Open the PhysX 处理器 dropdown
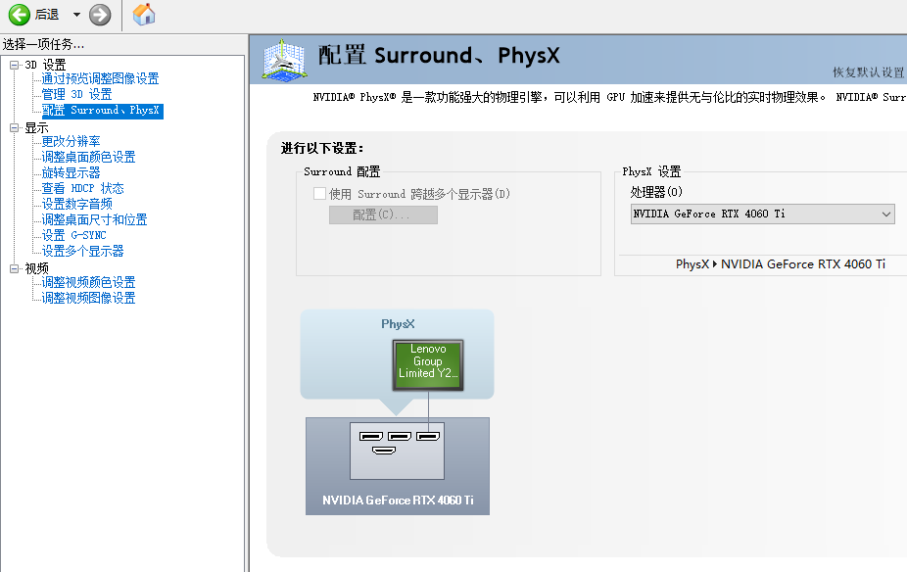This screenshot has height=572, width=907. 762,214
